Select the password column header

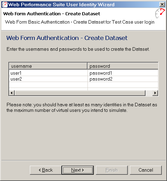(x=123, y=66)
